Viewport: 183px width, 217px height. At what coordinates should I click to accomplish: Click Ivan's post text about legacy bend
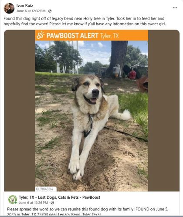coord(85,21)
